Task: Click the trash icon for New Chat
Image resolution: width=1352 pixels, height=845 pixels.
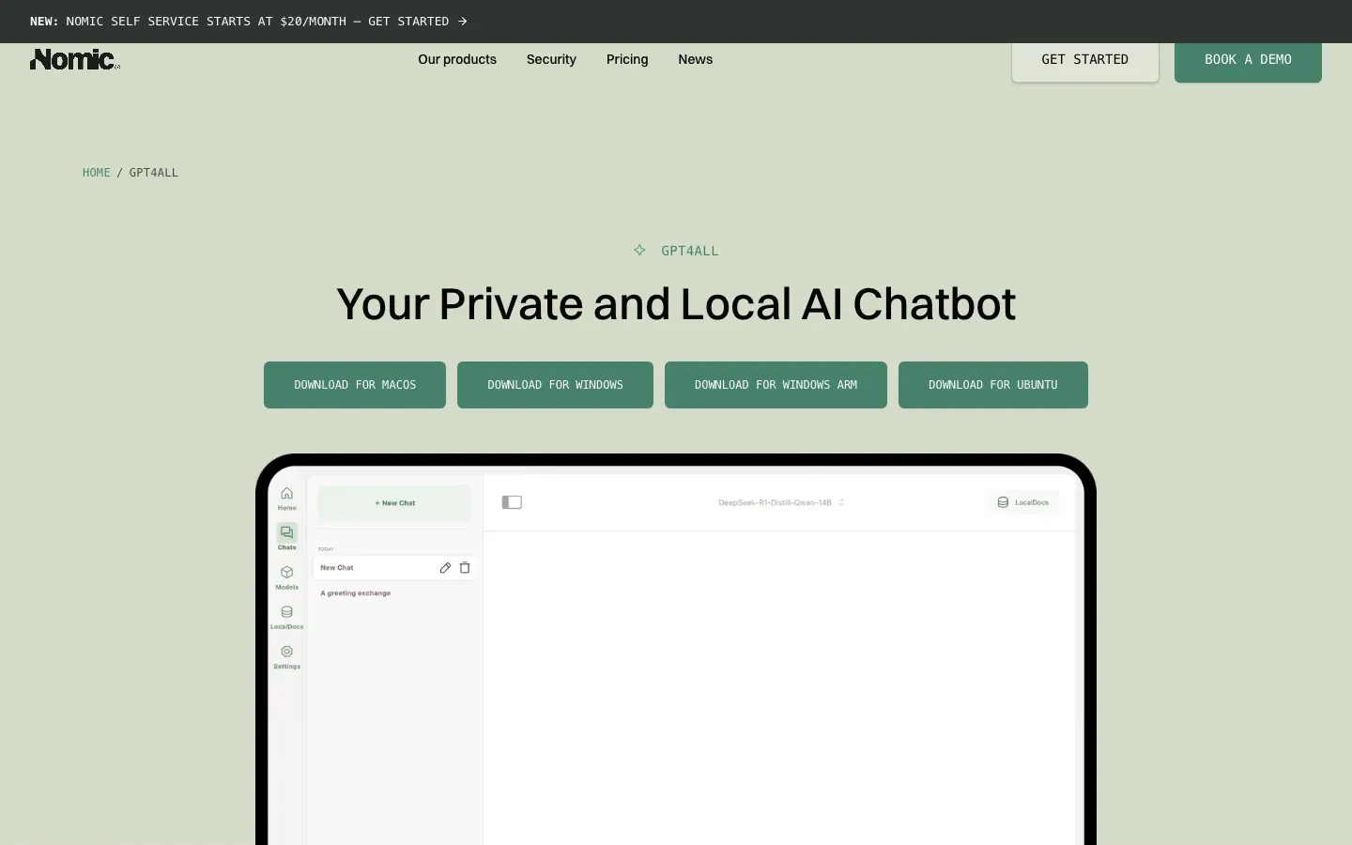Action: click(x=465, y=567)
